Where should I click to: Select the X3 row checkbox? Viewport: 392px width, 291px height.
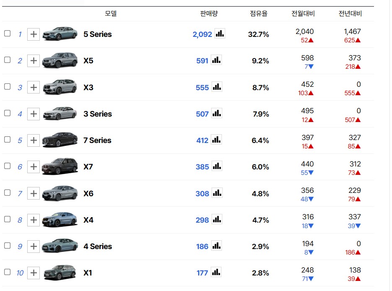[7, 86]
